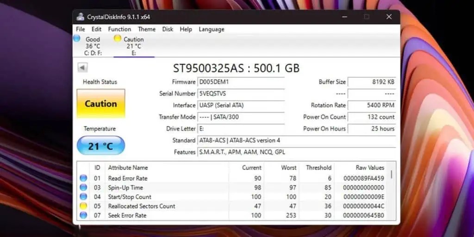Click raw value 000000064580

[364, 215]
